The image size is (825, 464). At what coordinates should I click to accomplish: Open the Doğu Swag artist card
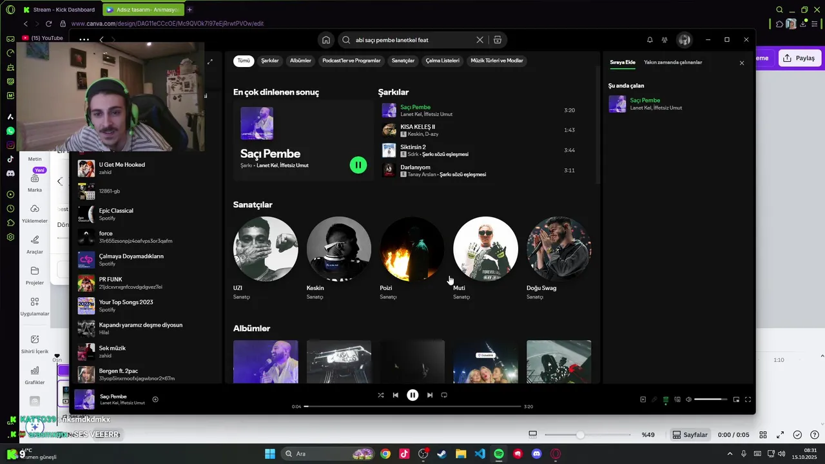pyautogui.click(x=559, y=258)
